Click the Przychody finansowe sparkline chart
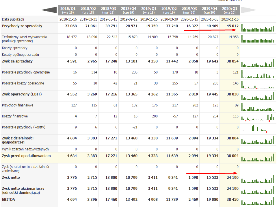Viewport: 279px width, 210px height. [x=258, y=107]
